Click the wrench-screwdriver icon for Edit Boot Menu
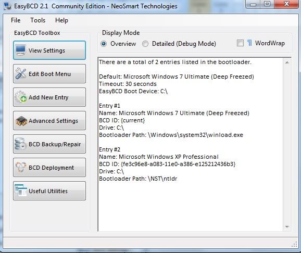The height and width of the screenshot is (253, 301). click(x=21, y=73)
